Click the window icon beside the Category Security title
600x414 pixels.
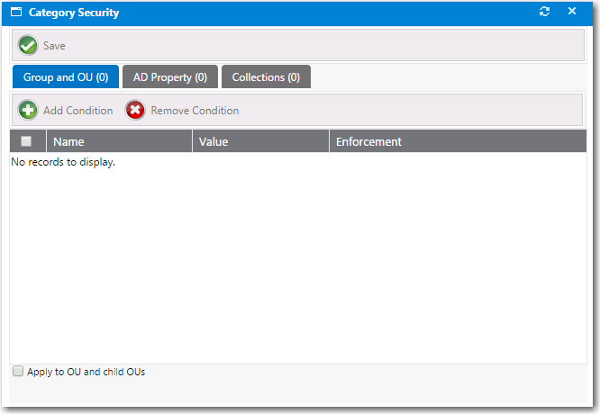16,13
